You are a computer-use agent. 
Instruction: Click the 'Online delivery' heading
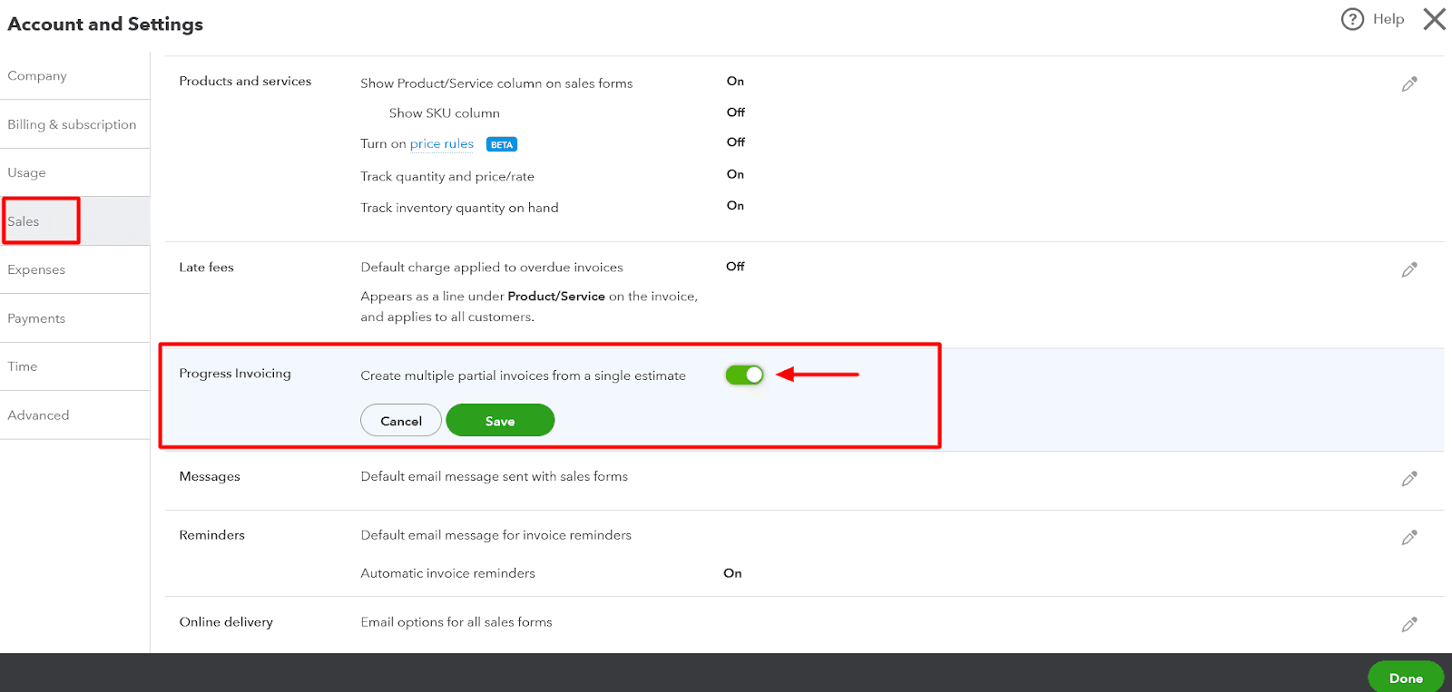click(x=226, y=622)
